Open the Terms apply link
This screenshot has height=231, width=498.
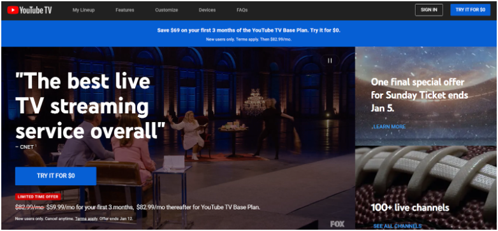point(86,219)
